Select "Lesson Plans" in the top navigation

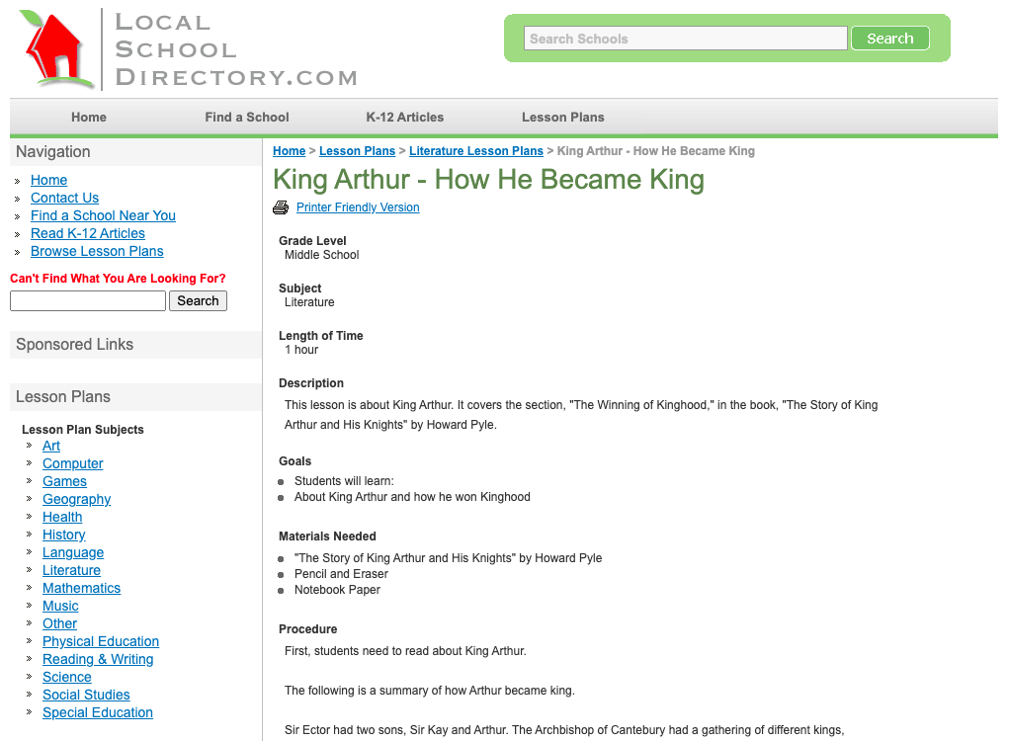click(x=562, y=117)
